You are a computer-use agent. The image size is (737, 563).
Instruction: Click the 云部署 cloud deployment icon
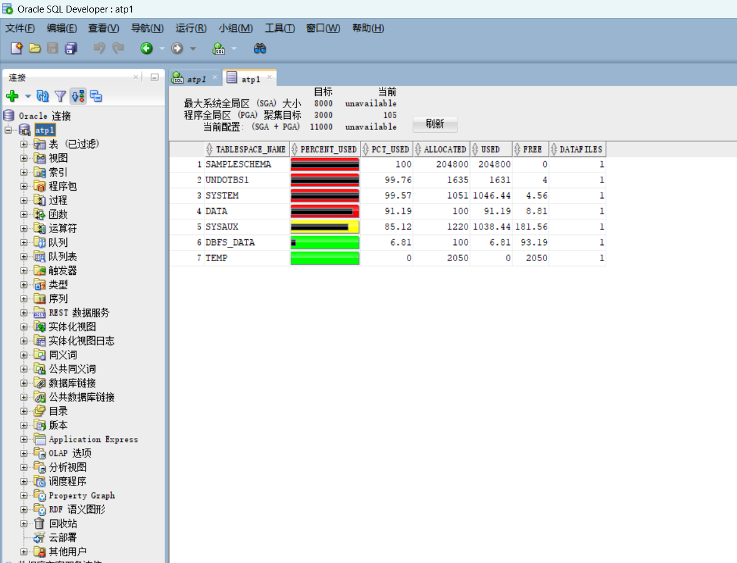(x=40, y=537)
